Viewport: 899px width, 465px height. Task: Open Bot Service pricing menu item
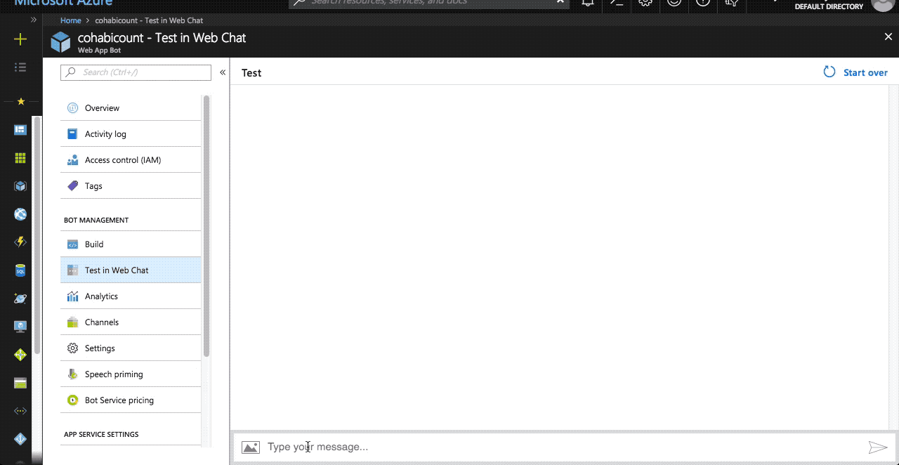(x=131, y=400)
